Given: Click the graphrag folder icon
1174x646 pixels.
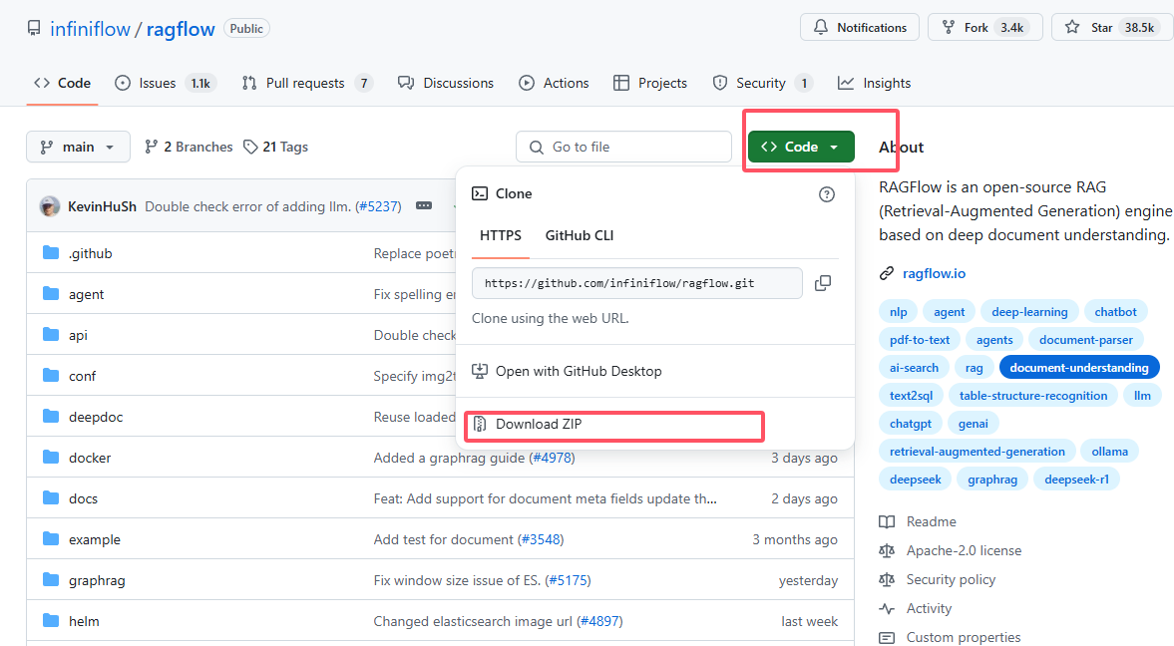Looking at the screenshot, I should [51, 579].
